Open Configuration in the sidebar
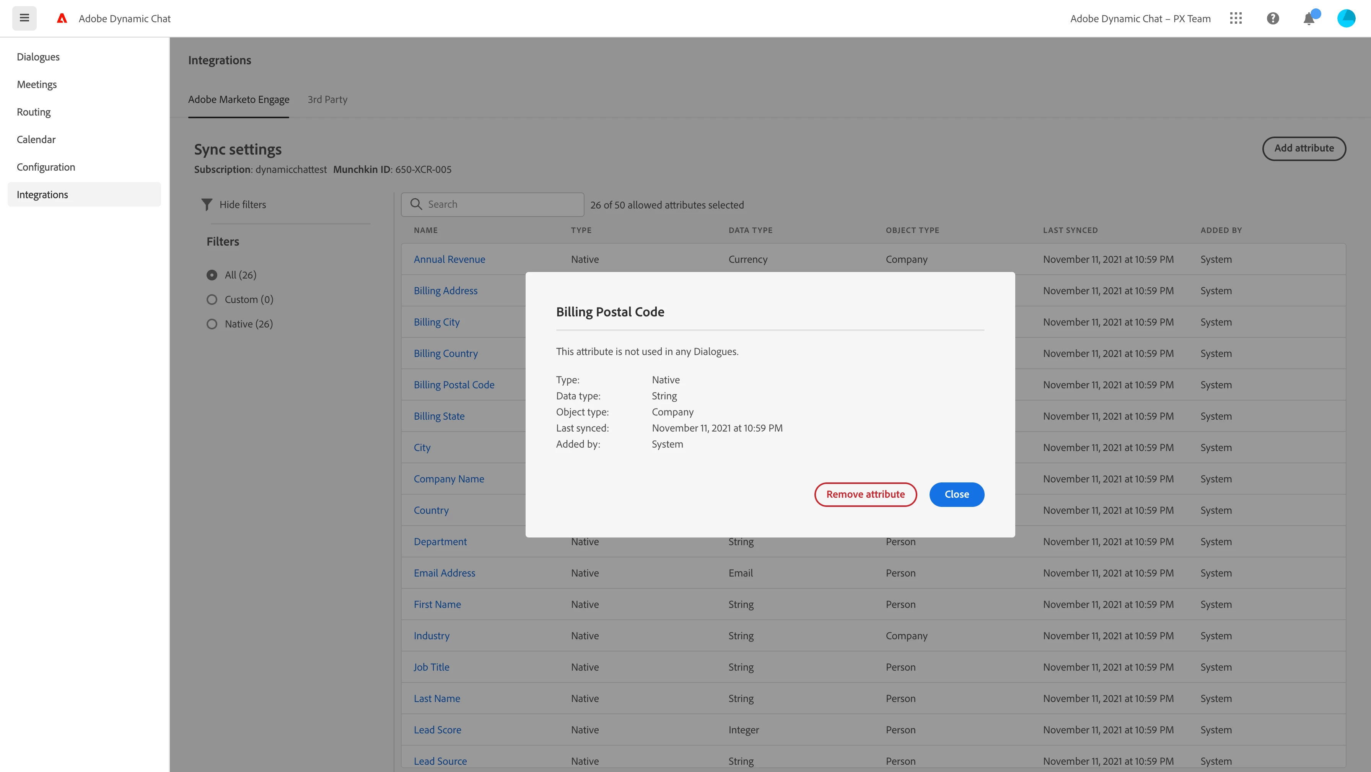This screenshot has width=1371, height=772. 46,167
